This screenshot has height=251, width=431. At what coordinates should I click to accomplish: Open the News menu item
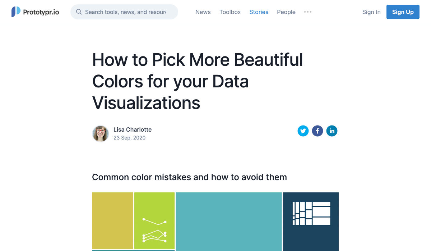click(203, 12)
